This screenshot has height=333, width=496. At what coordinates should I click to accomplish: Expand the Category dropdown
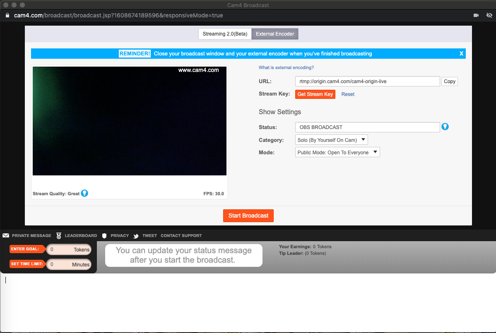[x=332, y=140]
